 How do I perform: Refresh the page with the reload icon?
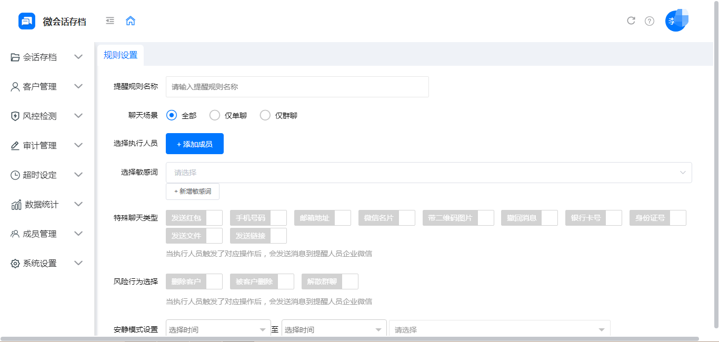[631, 21]
